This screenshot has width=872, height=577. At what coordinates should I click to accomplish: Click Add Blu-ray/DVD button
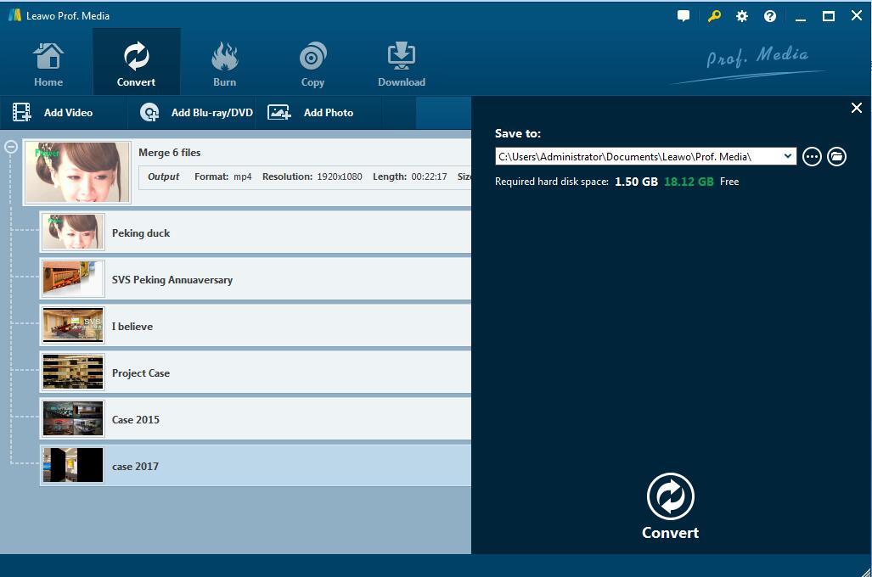click(x=197, y=113)
